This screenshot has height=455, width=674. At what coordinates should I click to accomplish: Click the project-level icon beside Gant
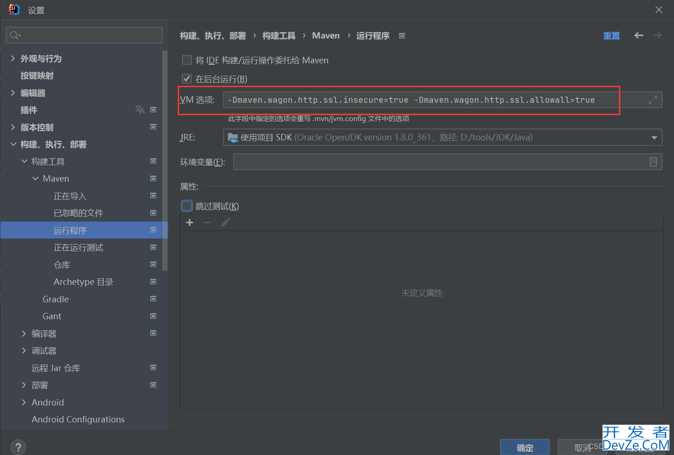(x=153, y=316)
